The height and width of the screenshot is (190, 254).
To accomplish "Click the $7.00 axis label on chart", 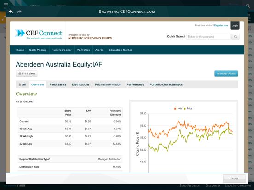I will (x=143, y=113).
